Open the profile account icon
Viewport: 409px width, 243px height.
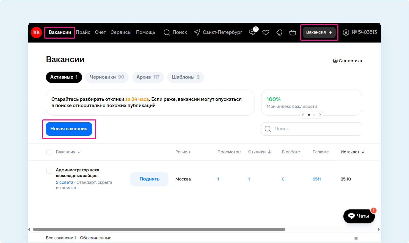346,32
